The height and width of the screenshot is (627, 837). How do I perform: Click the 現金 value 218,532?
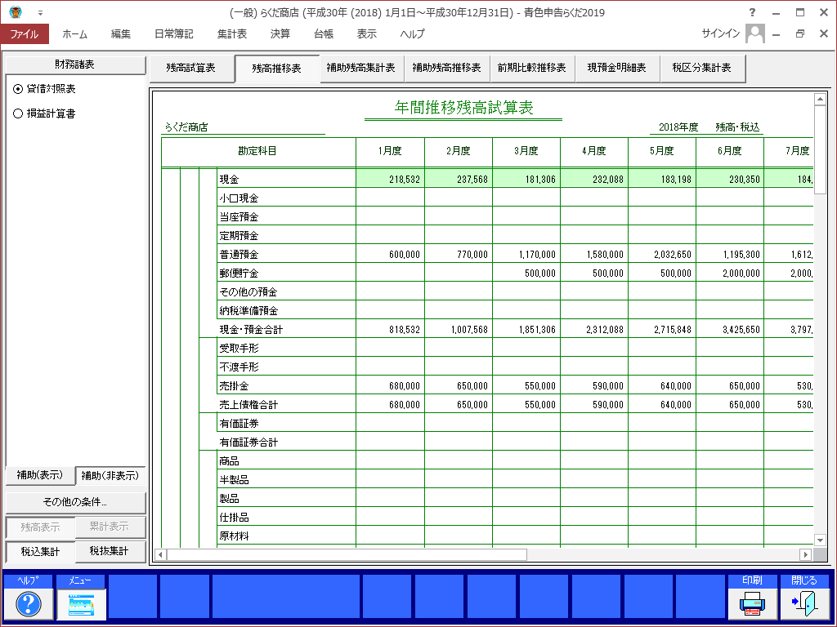405,180
